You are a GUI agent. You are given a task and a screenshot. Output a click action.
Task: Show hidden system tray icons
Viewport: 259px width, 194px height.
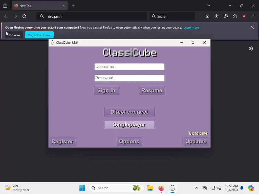tap(197, 188)
